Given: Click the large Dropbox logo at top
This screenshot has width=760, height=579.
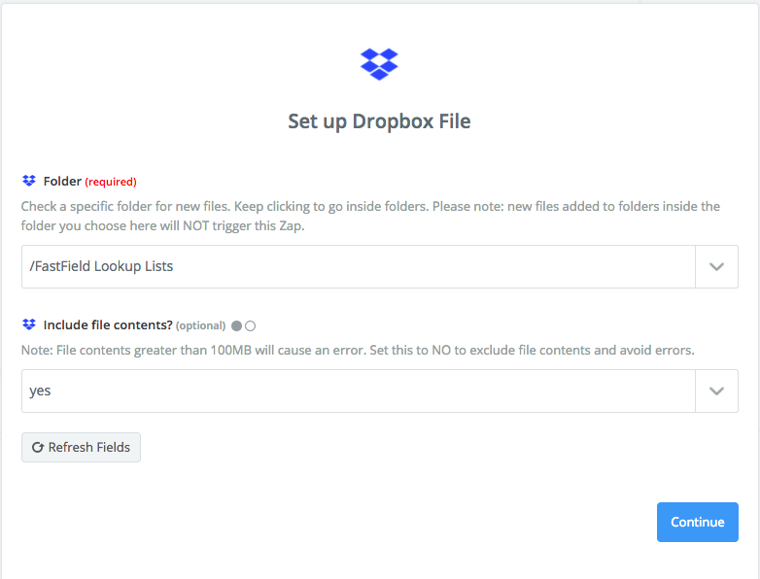Looking at the screenshot, I should [379, 64].
